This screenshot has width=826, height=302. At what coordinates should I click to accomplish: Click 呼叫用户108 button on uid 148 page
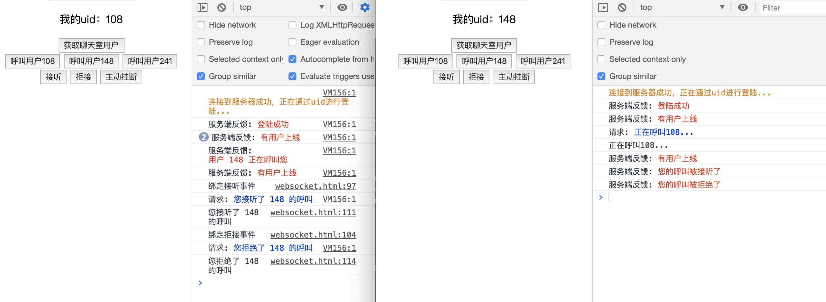(x=426, y=61)
